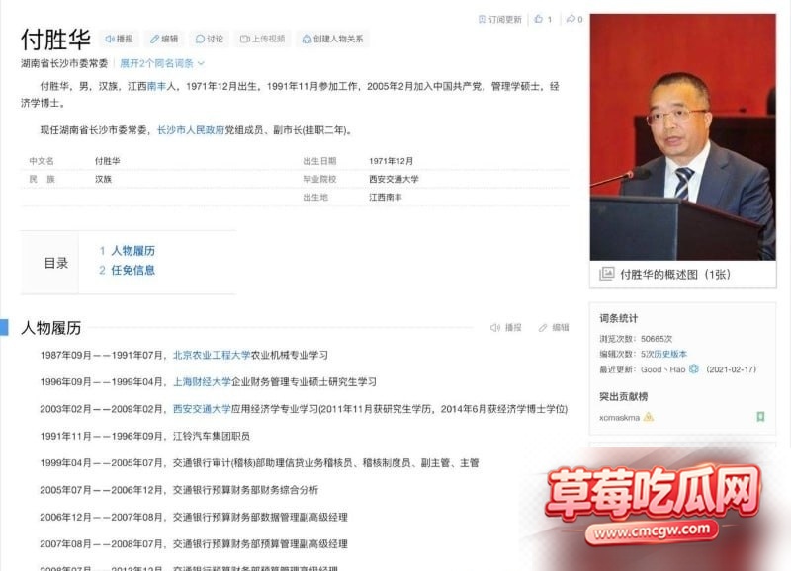Image resolution: width=791 pixels, height=571 pixels.
Task: Click the 播报 speaker button beside the title
Action: (119, 39)
